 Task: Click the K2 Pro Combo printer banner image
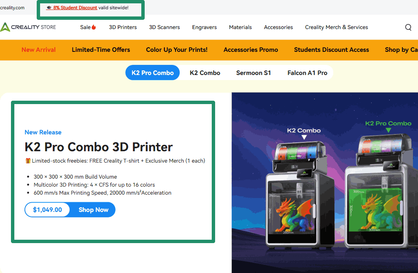pos(325,183)
